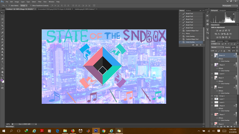The height and width of the screenshot is (134, 239).
Task: Select the Zoom tool in the toolbox
Action: [2, 75]
